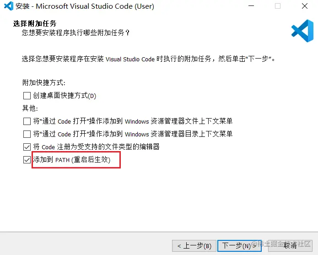
Task: Uncheck the 添加到 PATH checkbox
Action: click(x=27, y=160)
